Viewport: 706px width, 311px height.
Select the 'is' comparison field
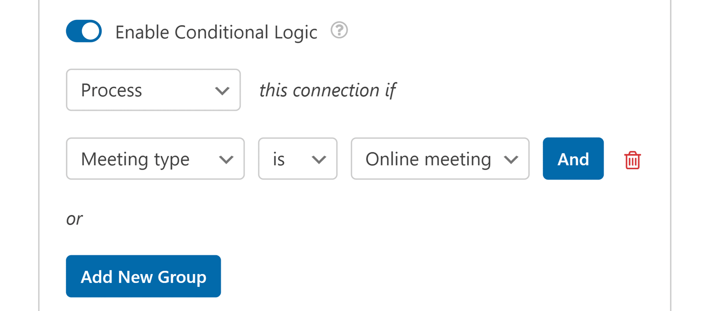click(297, 159)
